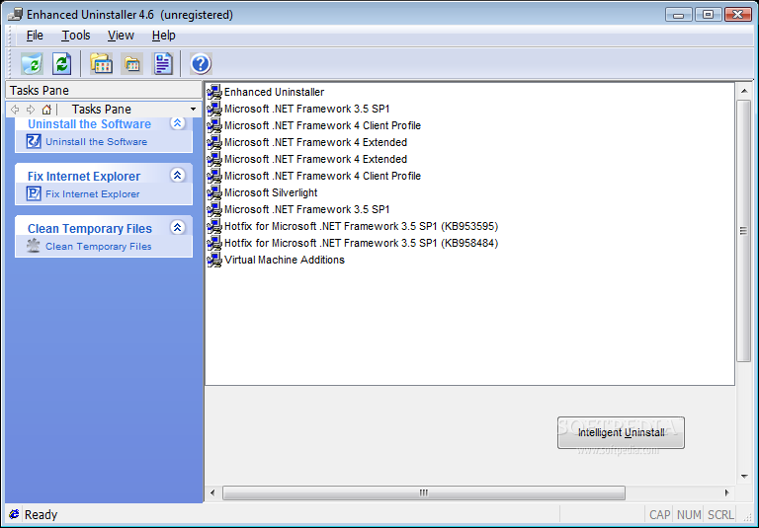Click the icon beside Hotfix KB953595 entry

[214, 226]
